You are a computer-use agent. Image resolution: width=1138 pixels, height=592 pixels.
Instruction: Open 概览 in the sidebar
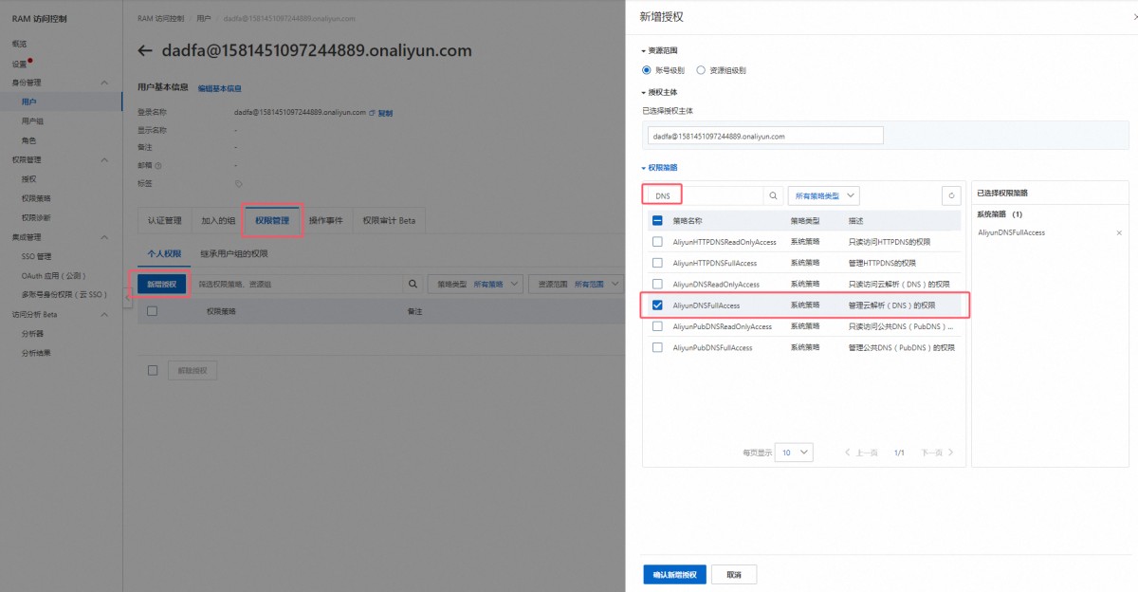[x=20, y=44]
